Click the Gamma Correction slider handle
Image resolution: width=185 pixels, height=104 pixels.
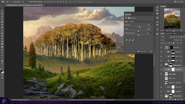click(x=138, y=35)
